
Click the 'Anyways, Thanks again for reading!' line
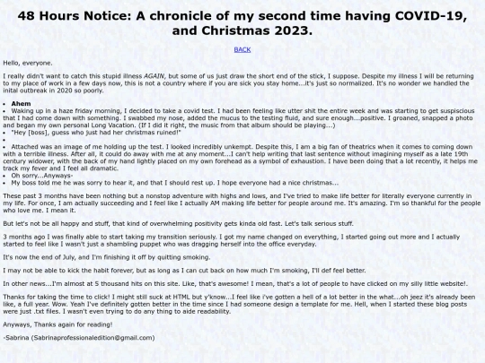pos(57,324)
